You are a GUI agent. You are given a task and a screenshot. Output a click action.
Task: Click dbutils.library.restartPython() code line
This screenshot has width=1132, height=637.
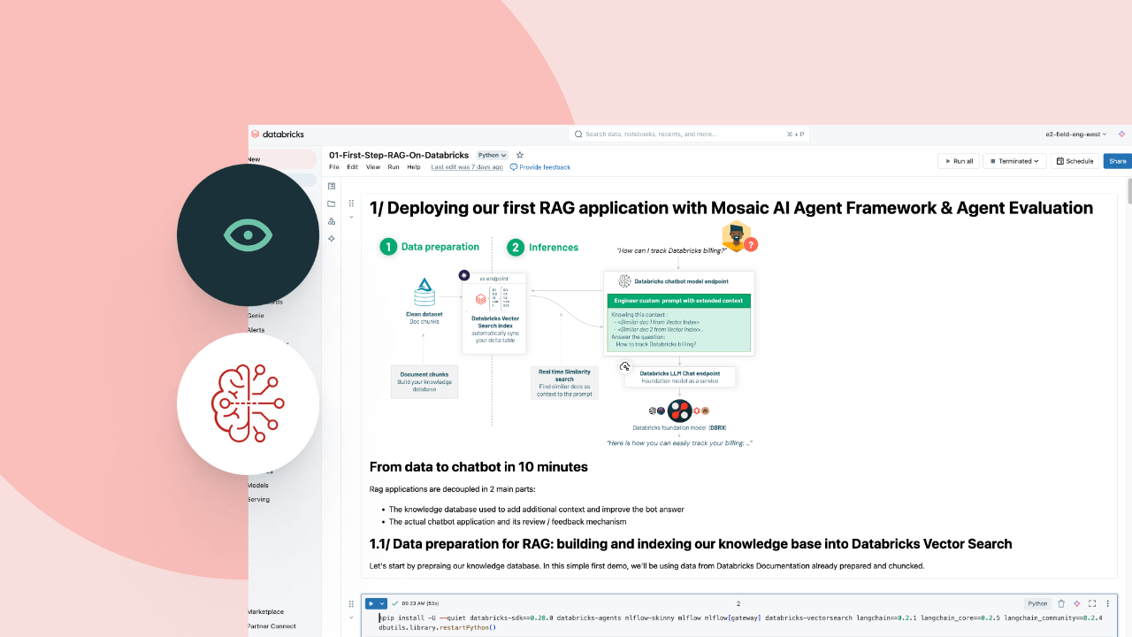tap(438, 627)
